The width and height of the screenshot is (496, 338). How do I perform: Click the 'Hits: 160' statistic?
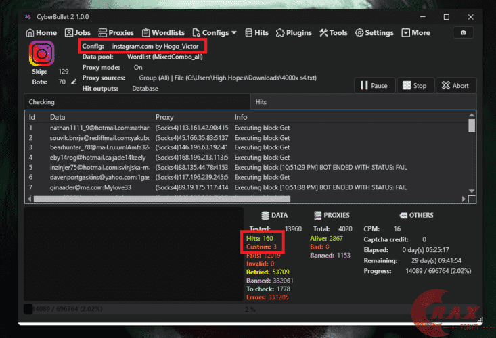[259, 239]
